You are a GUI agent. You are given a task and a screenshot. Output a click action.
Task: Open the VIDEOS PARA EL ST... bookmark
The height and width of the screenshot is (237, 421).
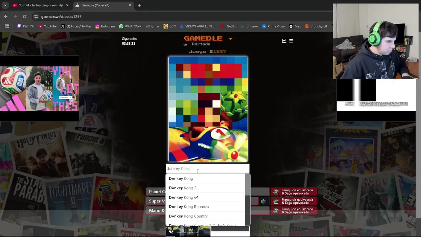(197, 26)
